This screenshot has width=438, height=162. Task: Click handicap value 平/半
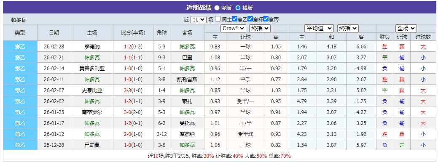(x=245, y=123)
